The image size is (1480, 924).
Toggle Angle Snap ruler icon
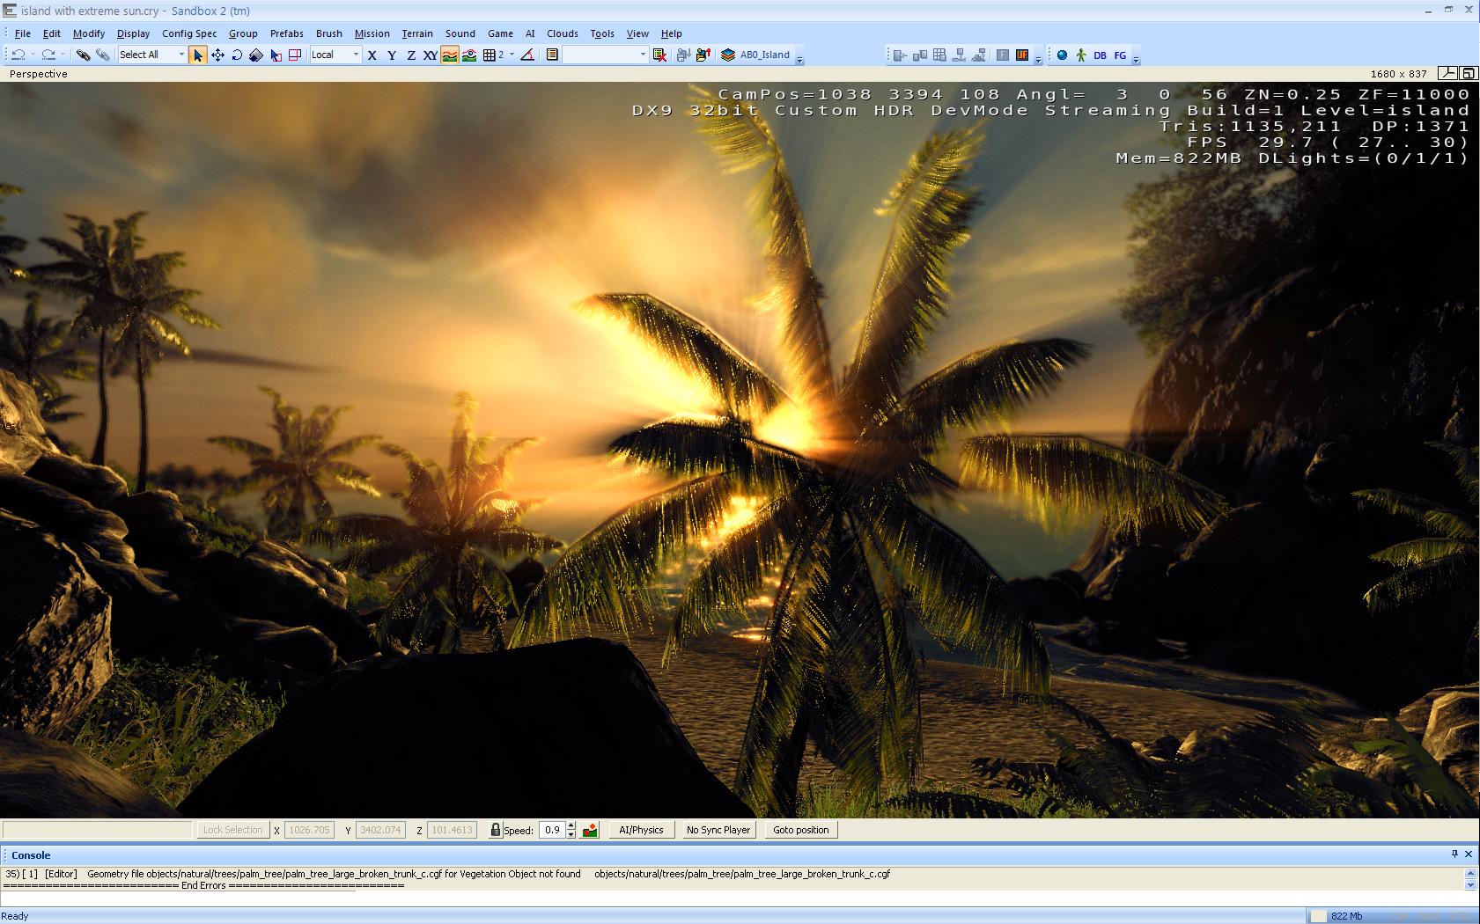coord(527,55)
